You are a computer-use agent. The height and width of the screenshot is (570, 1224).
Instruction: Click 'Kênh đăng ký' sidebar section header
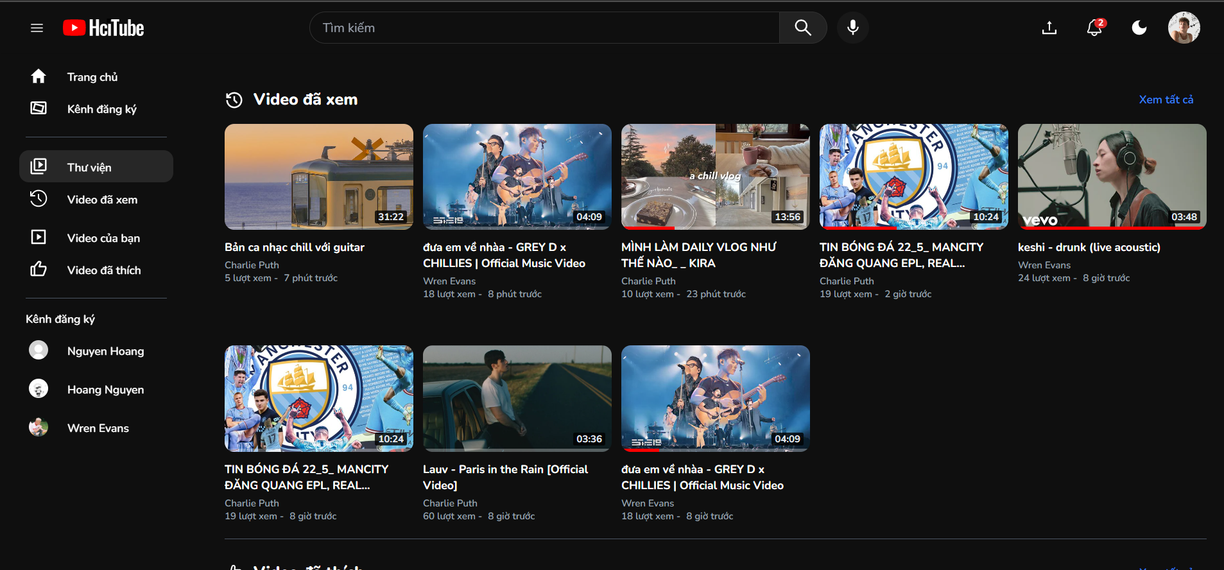[x=60, y=319]
